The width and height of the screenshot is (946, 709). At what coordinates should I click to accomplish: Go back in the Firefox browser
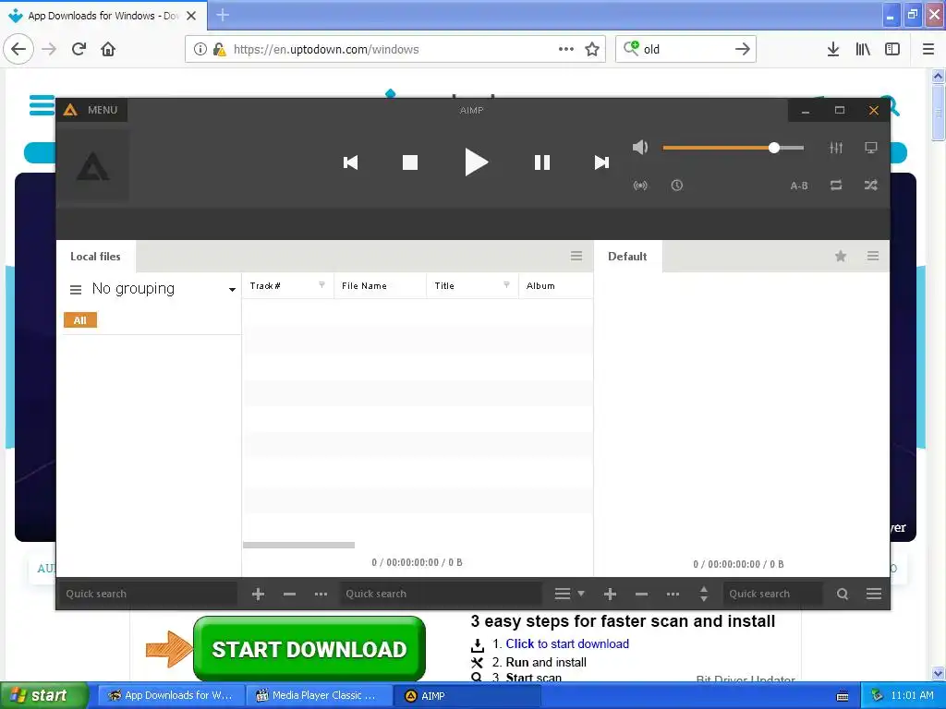point(18,49)
